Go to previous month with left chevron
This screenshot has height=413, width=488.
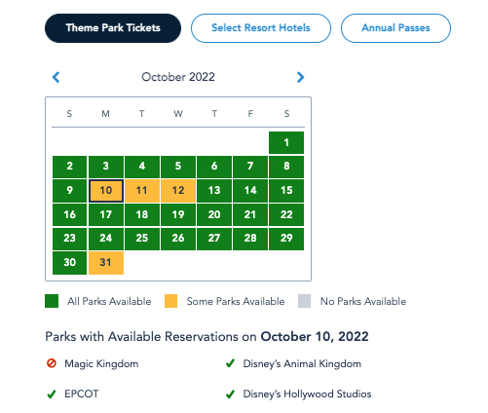[56, 77]
